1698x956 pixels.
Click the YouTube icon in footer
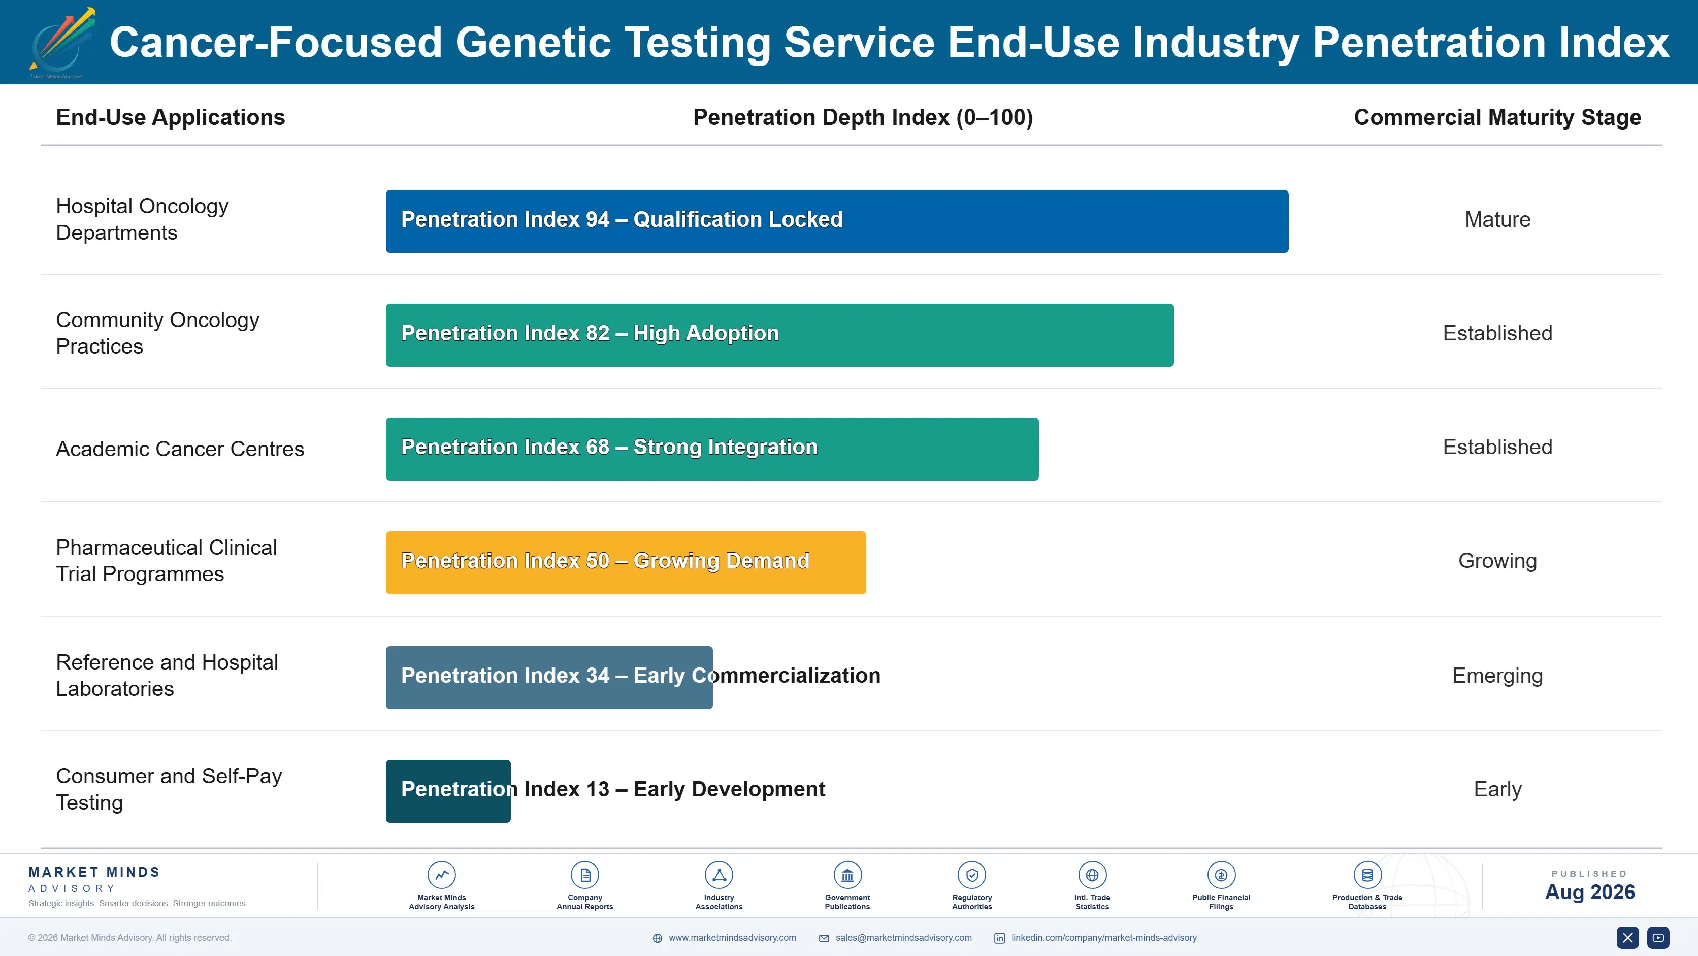click(x=1658, y=938)
